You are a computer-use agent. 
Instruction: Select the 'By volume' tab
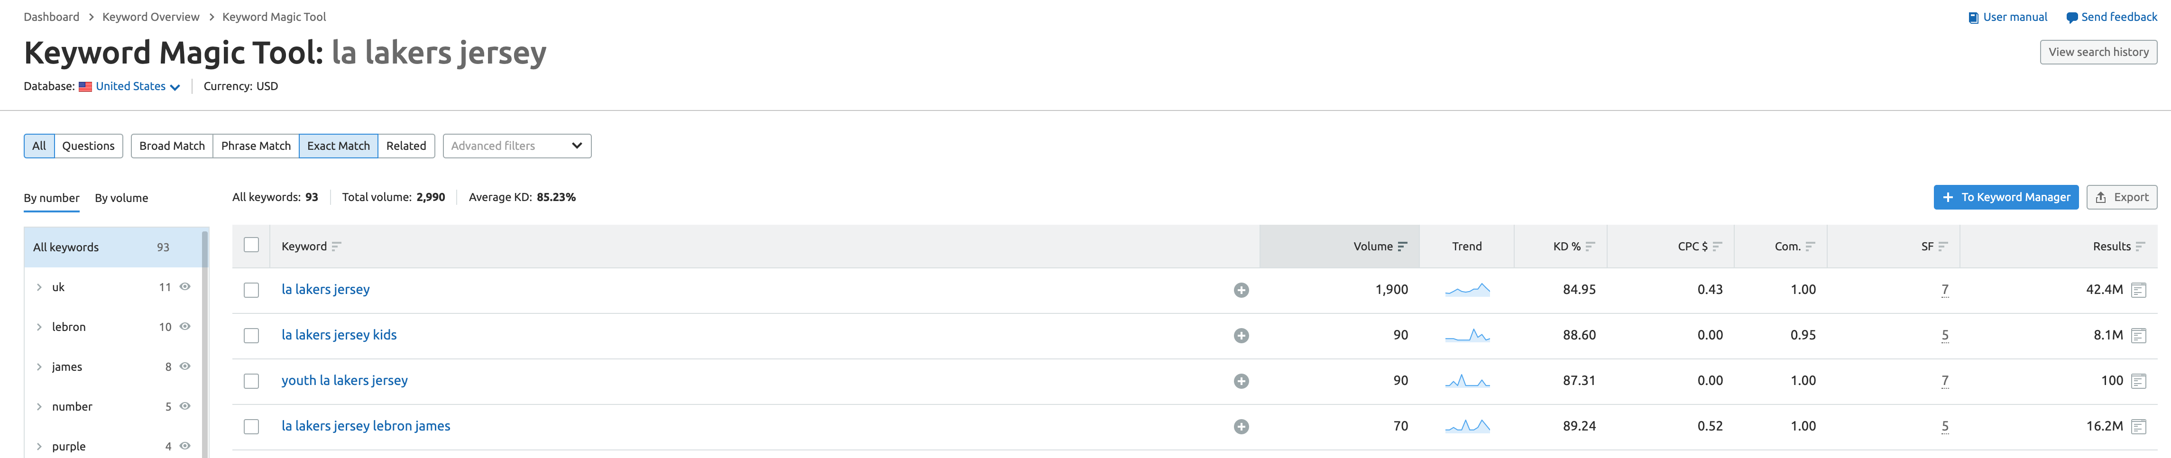tap(121, 198)
